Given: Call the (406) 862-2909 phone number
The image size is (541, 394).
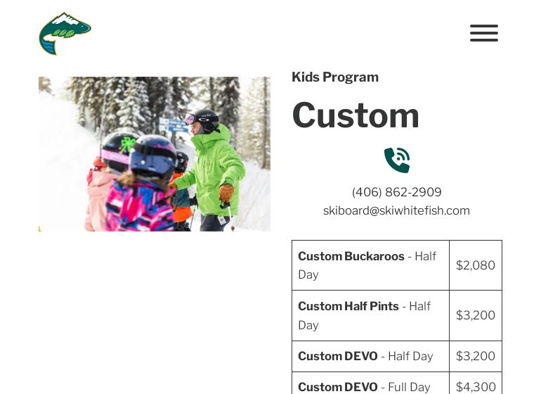Looking at the screenshot, I should point(397,192).
